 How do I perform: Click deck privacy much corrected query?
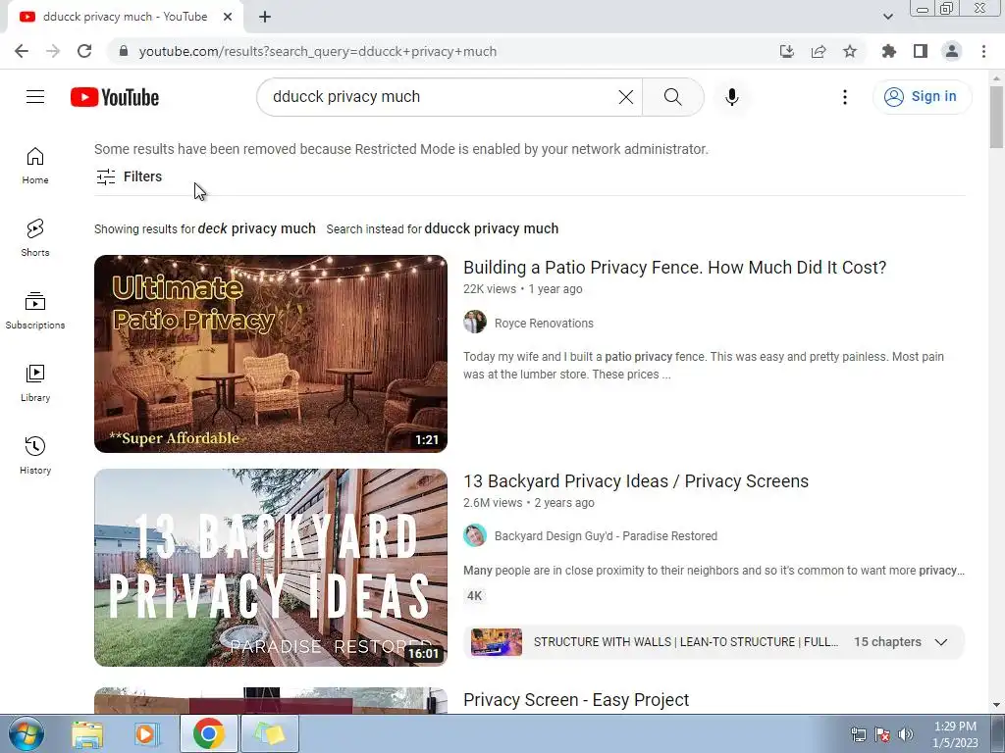[256, 228]
